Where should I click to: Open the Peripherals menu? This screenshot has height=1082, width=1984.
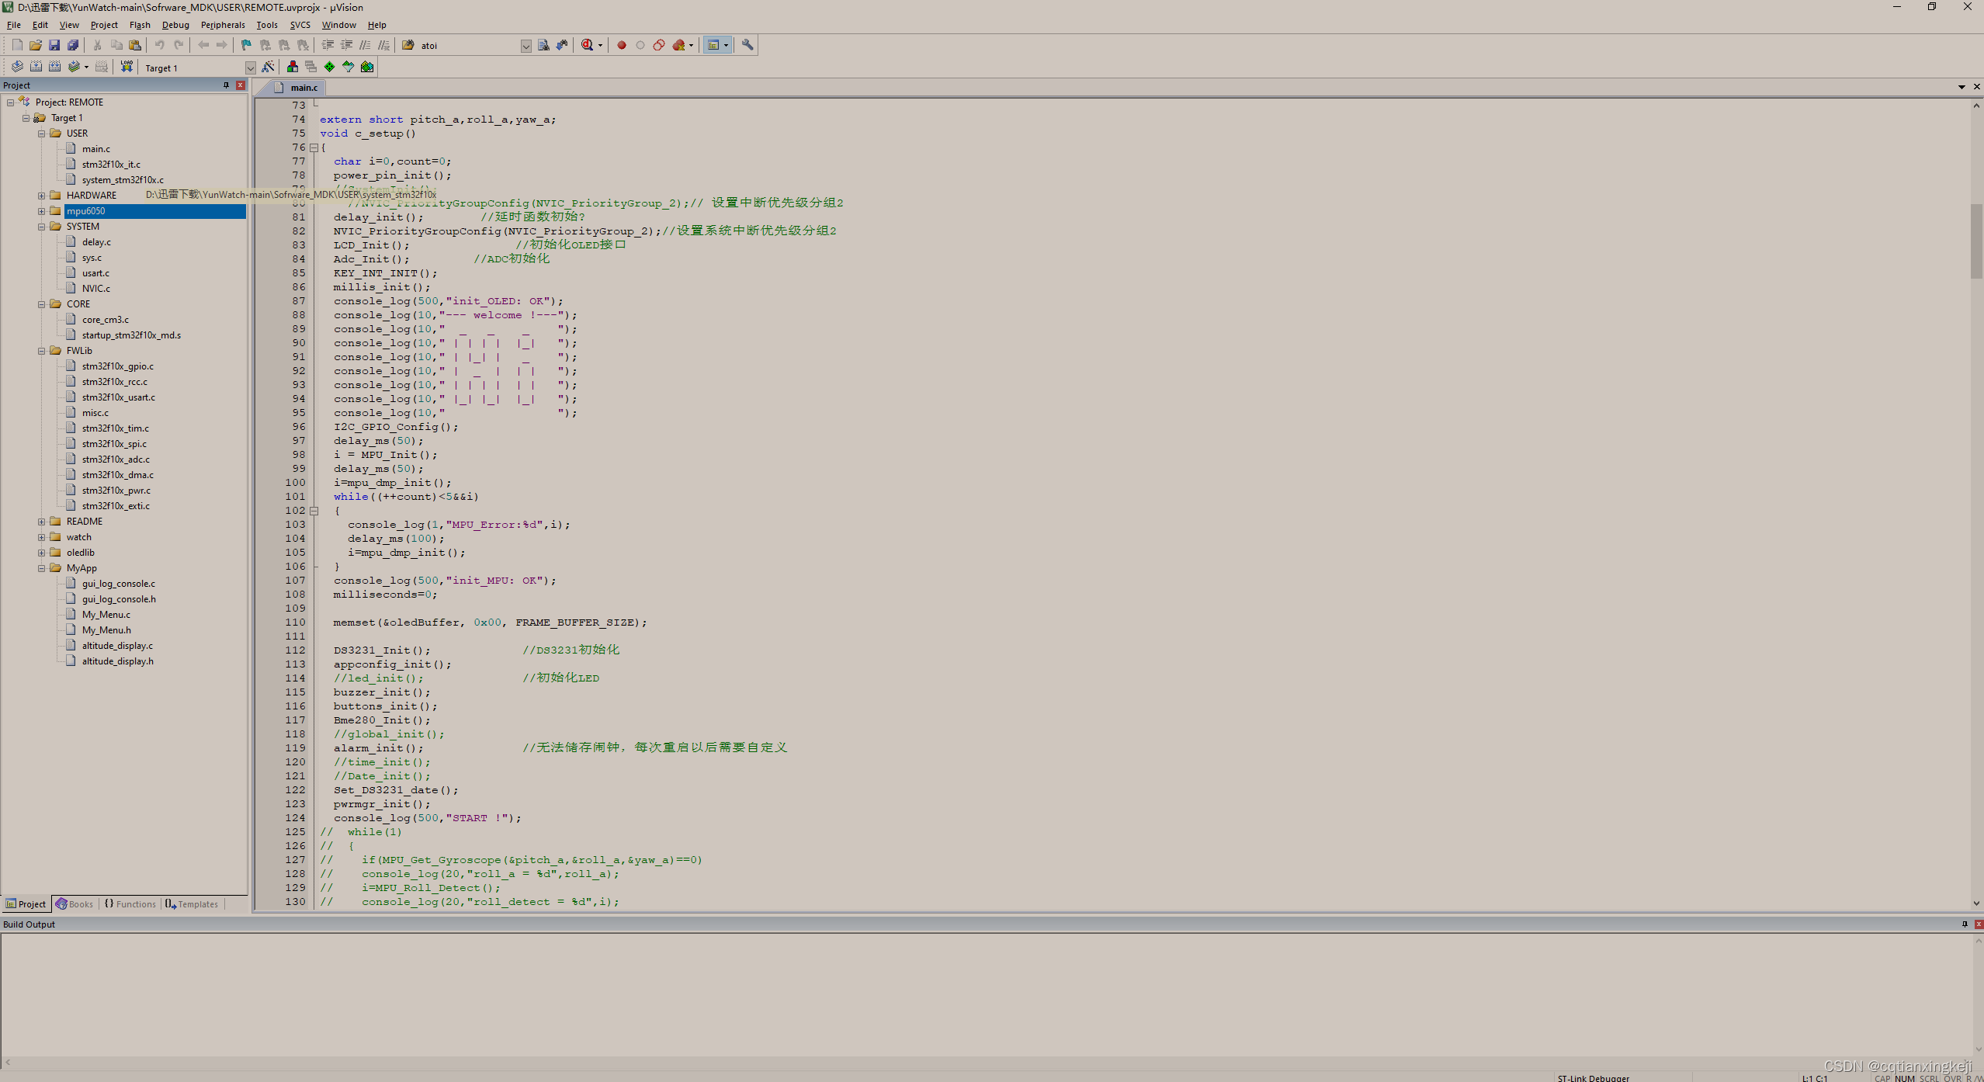(222, 25)
